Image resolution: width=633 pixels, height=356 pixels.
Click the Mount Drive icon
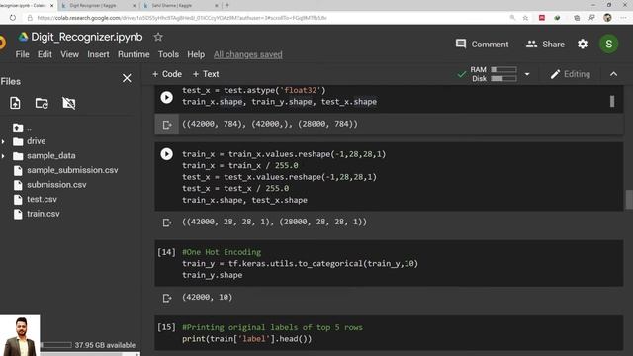point(68,103)
